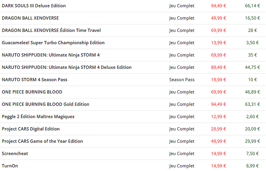Screen dimensions: 266x171
Task: Click the 66,14 € discounted price
Action: (x=252, y=6)
